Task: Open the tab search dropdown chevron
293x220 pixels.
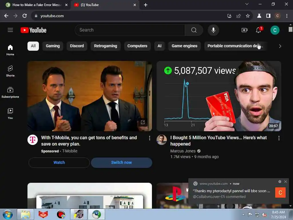Action: click(x=247, y=4)
